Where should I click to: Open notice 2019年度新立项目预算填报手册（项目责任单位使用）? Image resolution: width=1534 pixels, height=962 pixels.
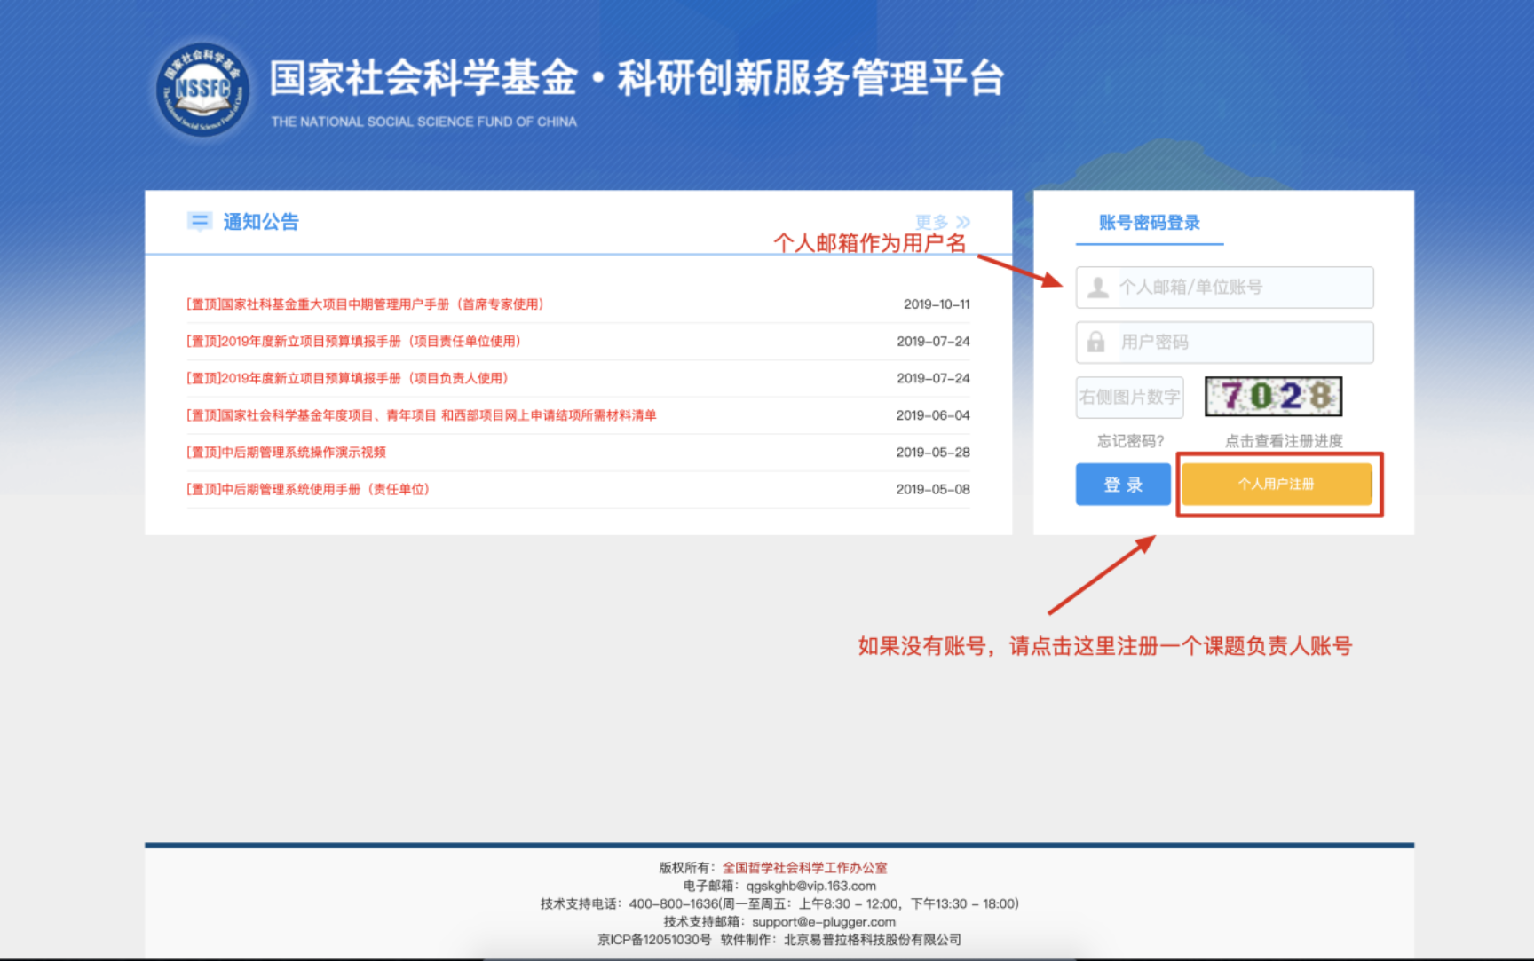click(353, 342)
